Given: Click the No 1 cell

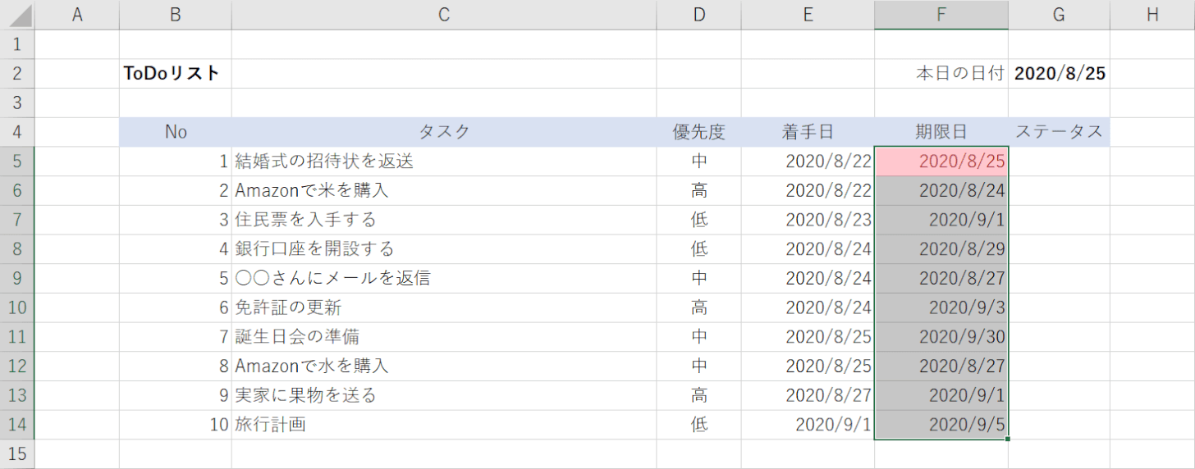Looking at the screenshot, I should (x=176, y=162).
